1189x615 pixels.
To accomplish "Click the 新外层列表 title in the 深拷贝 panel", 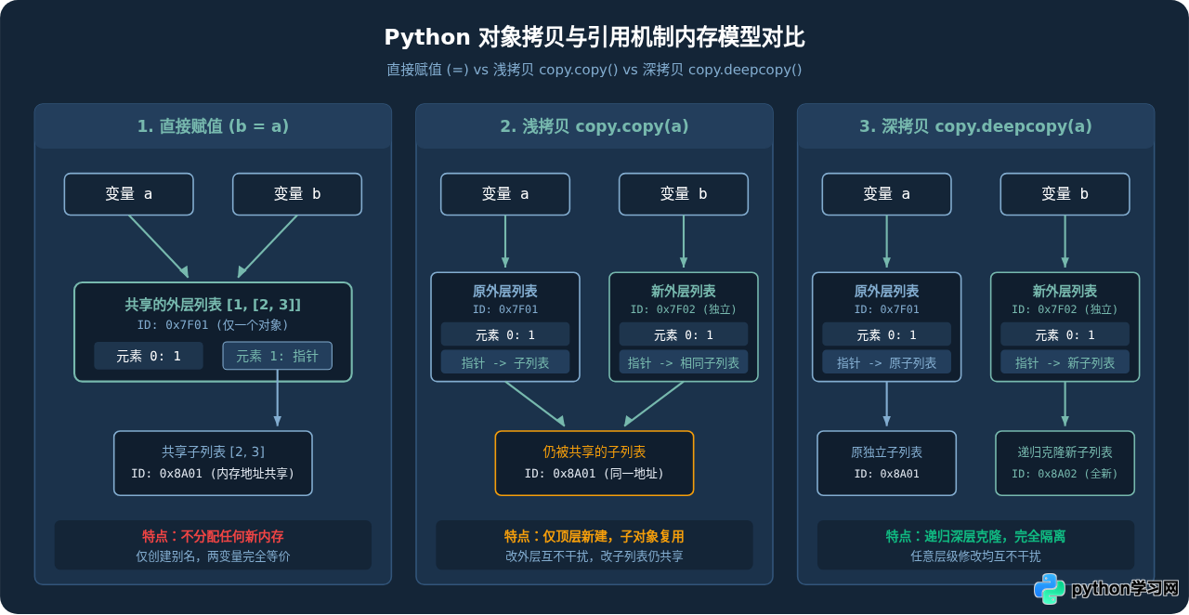I will (x=1065, y=292).
